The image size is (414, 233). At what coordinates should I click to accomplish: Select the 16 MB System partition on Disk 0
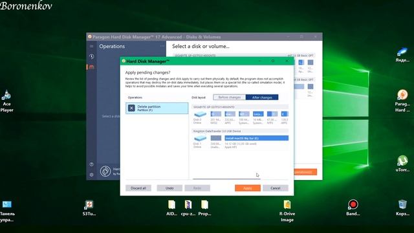click(258, 114)
